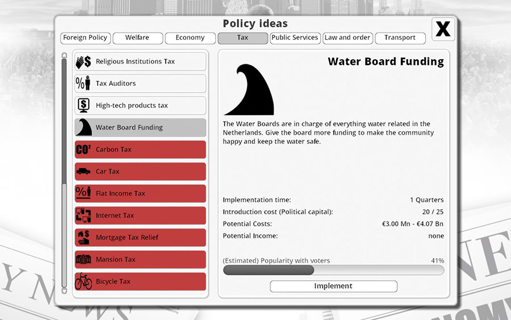Choose the Flat Income Tax policy
The image size is (511, 320).
click(140, 193)
